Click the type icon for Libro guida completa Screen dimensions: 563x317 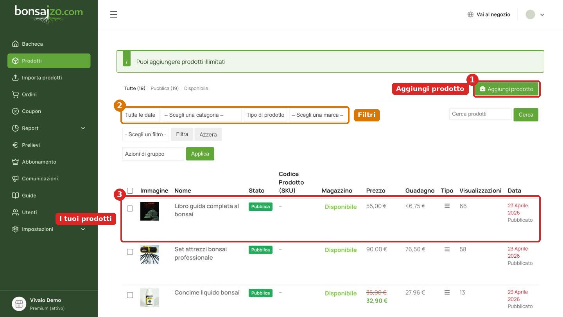[x=447, y=206]
